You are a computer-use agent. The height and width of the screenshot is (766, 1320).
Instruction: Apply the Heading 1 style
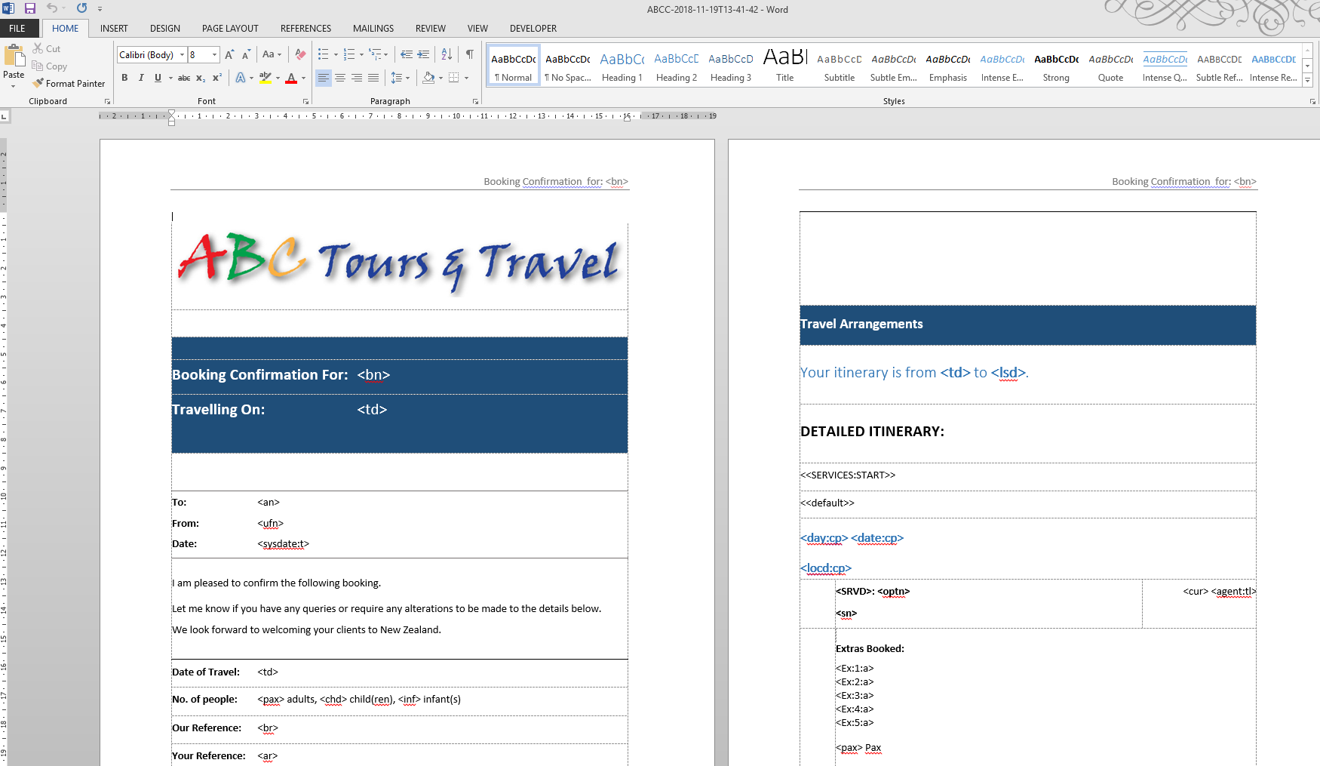click(622, 66)
